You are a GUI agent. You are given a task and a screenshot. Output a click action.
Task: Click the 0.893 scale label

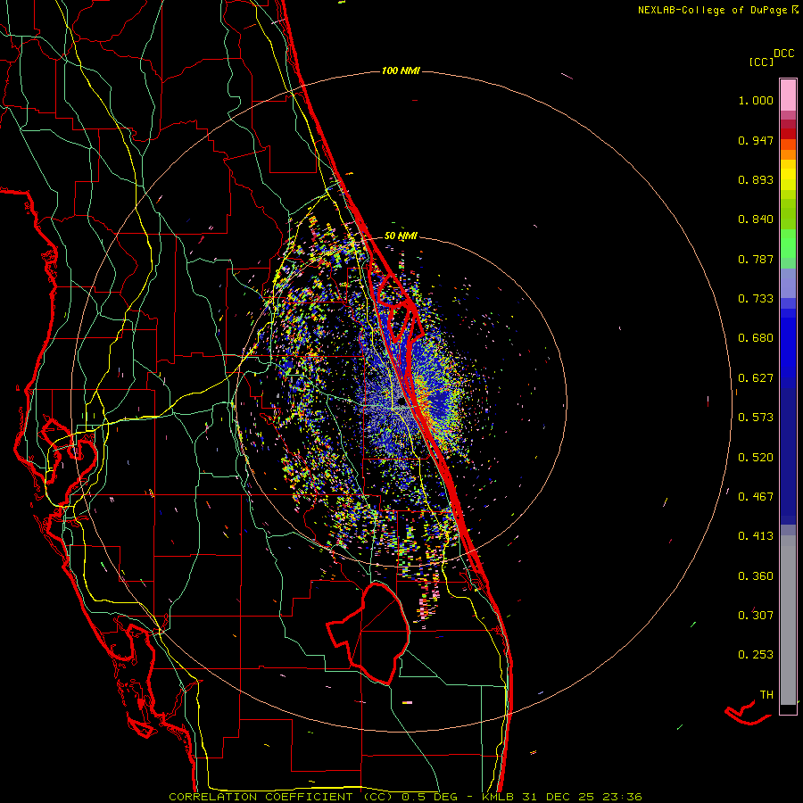756,179
